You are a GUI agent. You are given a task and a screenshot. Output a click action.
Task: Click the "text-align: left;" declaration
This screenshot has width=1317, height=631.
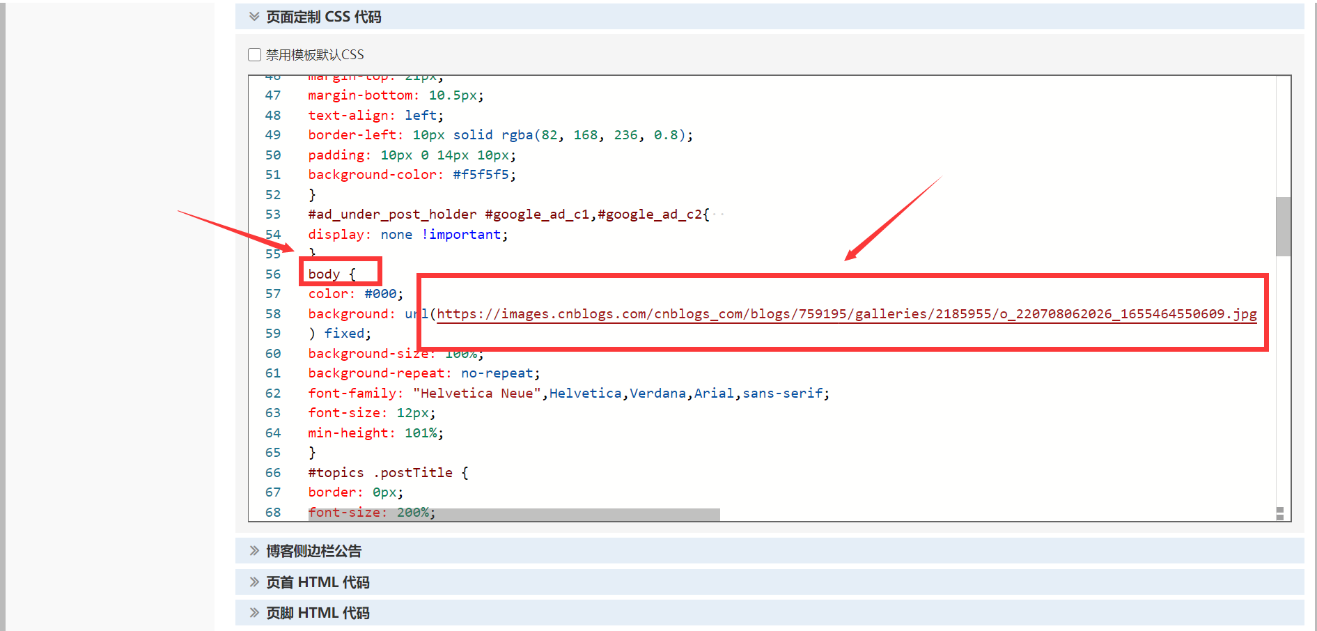(x=375, y=116)
